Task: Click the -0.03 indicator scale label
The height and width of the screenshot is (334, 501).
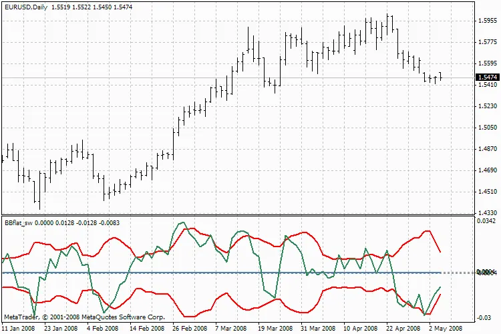Action: [484, 317]
